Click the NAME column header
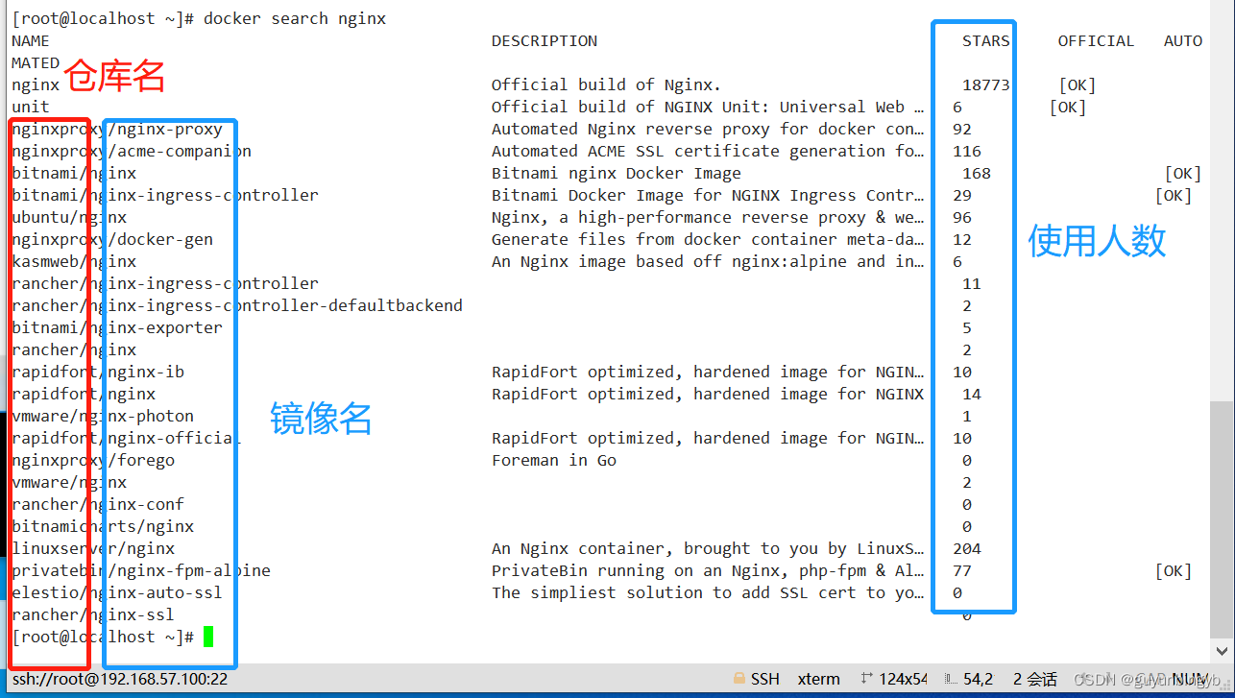1235x698 pixels. tap(31, 40)
